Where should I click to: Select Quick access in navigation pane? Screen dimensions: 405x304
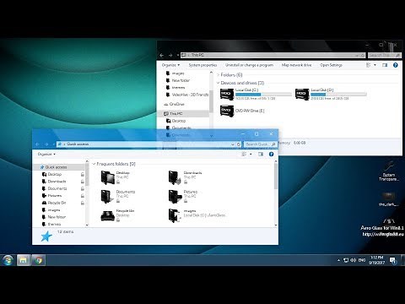(59, 167)
